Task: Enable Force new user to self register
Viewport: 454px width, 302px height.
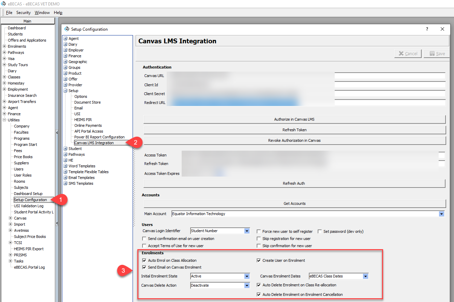Action: coord(259,231)
